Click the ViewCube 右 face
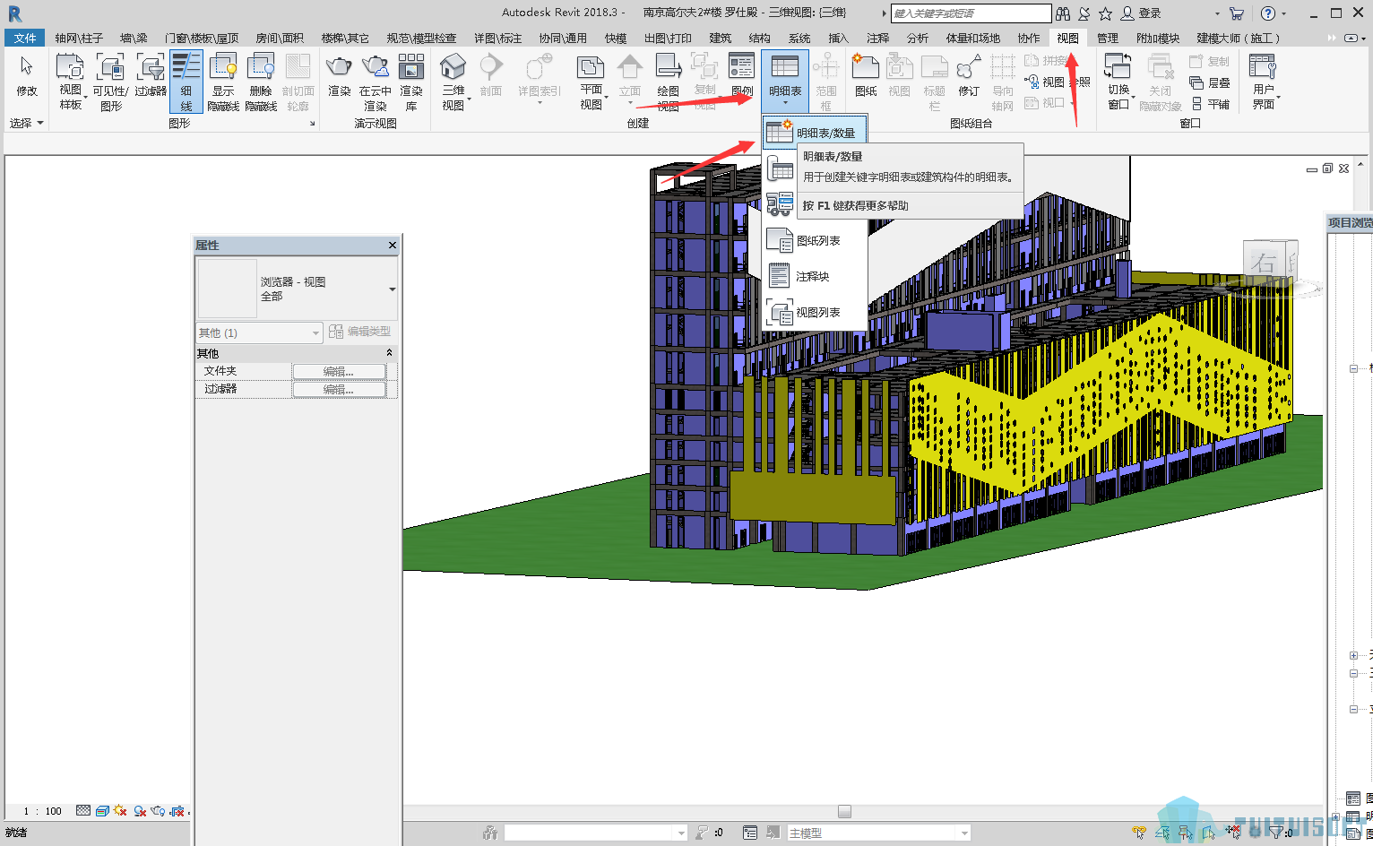1373x846 pixels. click(x=1264, y=263)
